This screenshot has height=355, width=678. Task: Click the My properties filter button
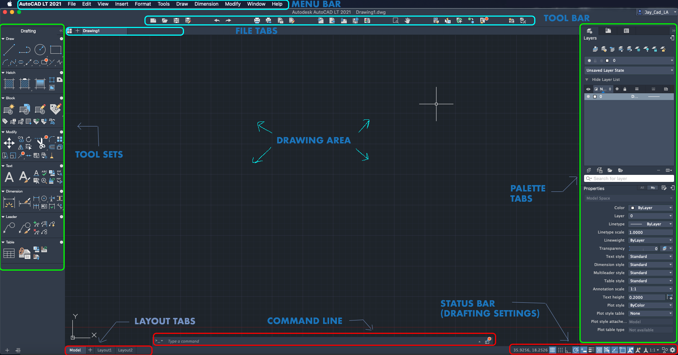coord(653,188)
